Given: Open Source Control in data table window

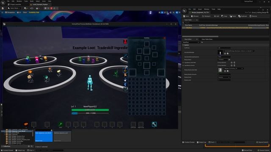Looking at the screenshot, I should point(262,142).
